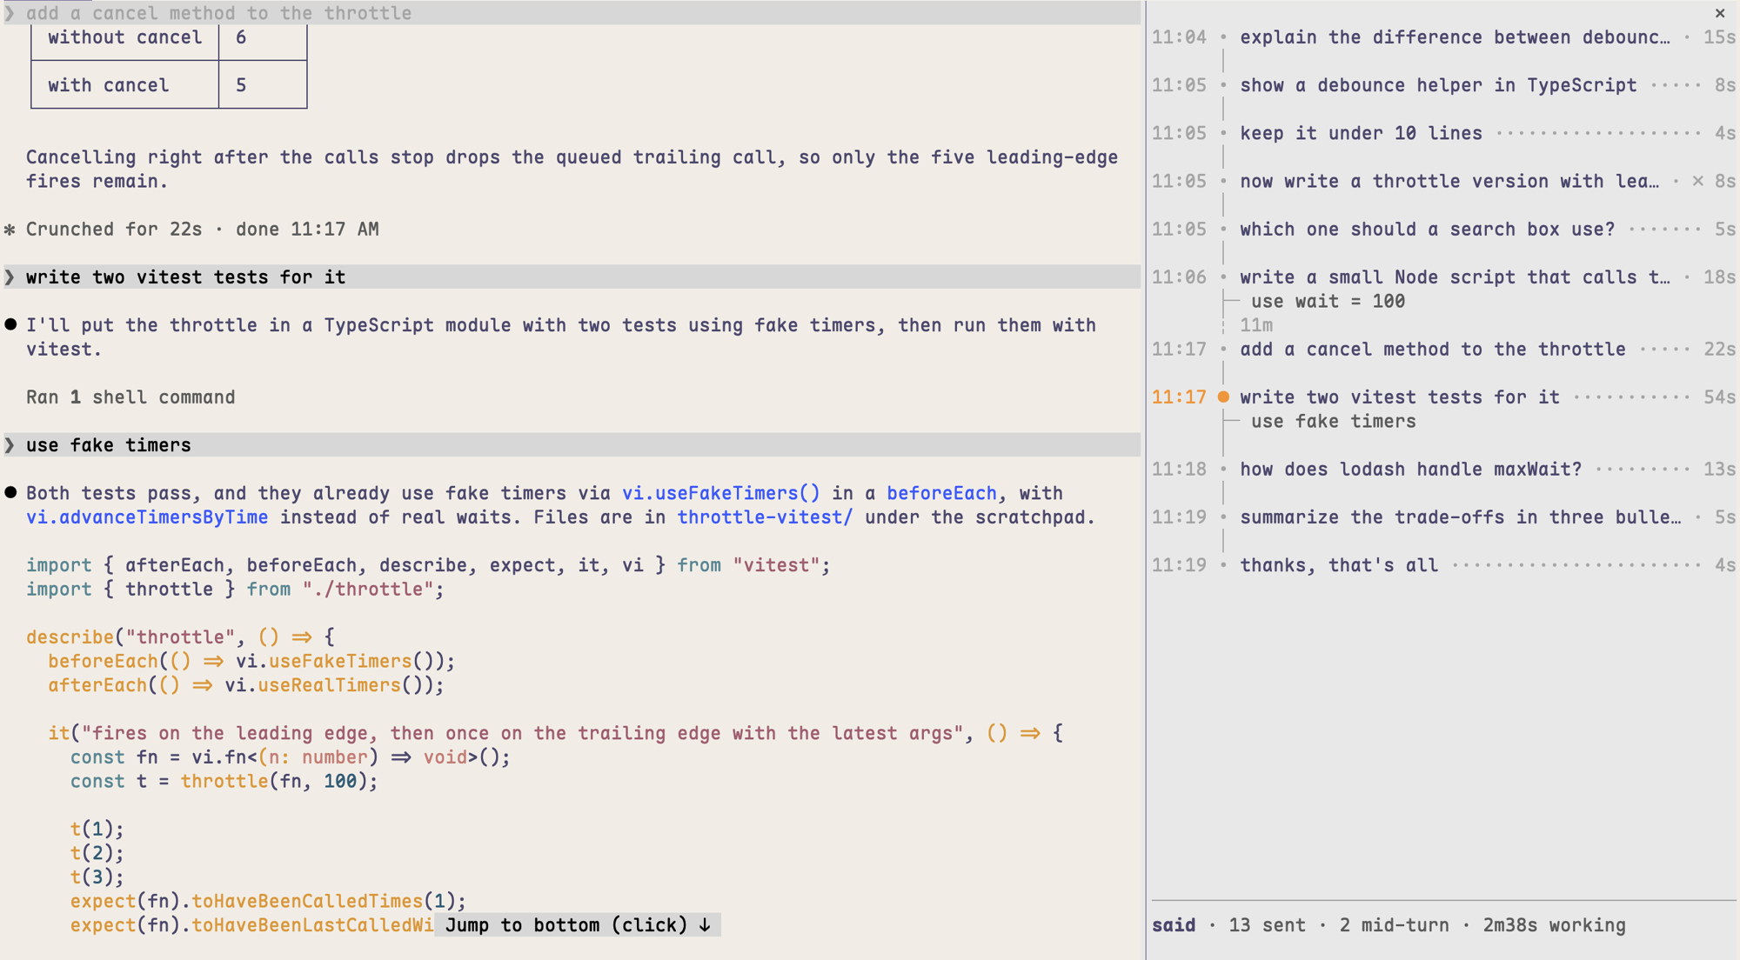Click the orange active marker dot at 11:17
The height and width of the screenshot is (960, 1740).
point(1223,397)
